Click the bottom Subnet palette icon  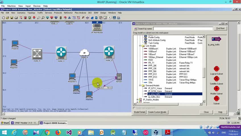click(216, 99)
